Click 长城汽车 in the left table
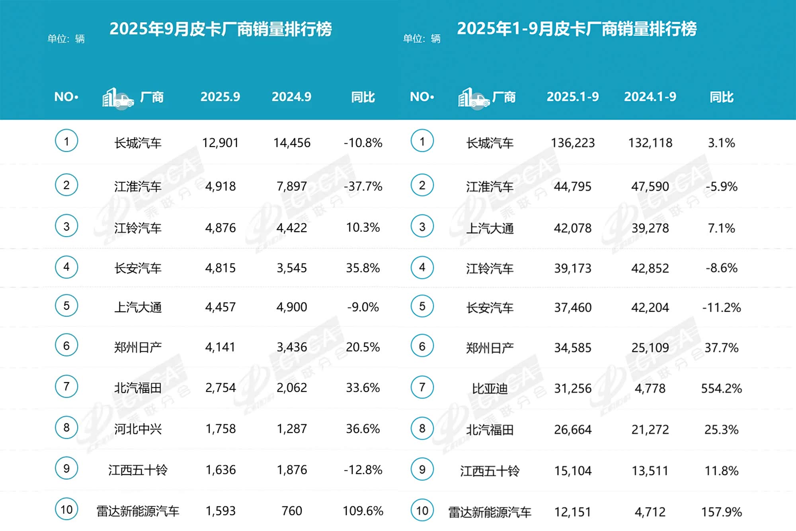 click(138, 143)
